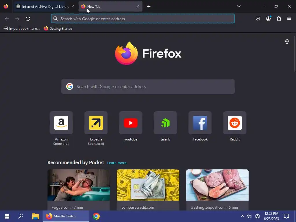Open the notifications action center
This screenshot has height=222, width=296.
click(286, 216)
